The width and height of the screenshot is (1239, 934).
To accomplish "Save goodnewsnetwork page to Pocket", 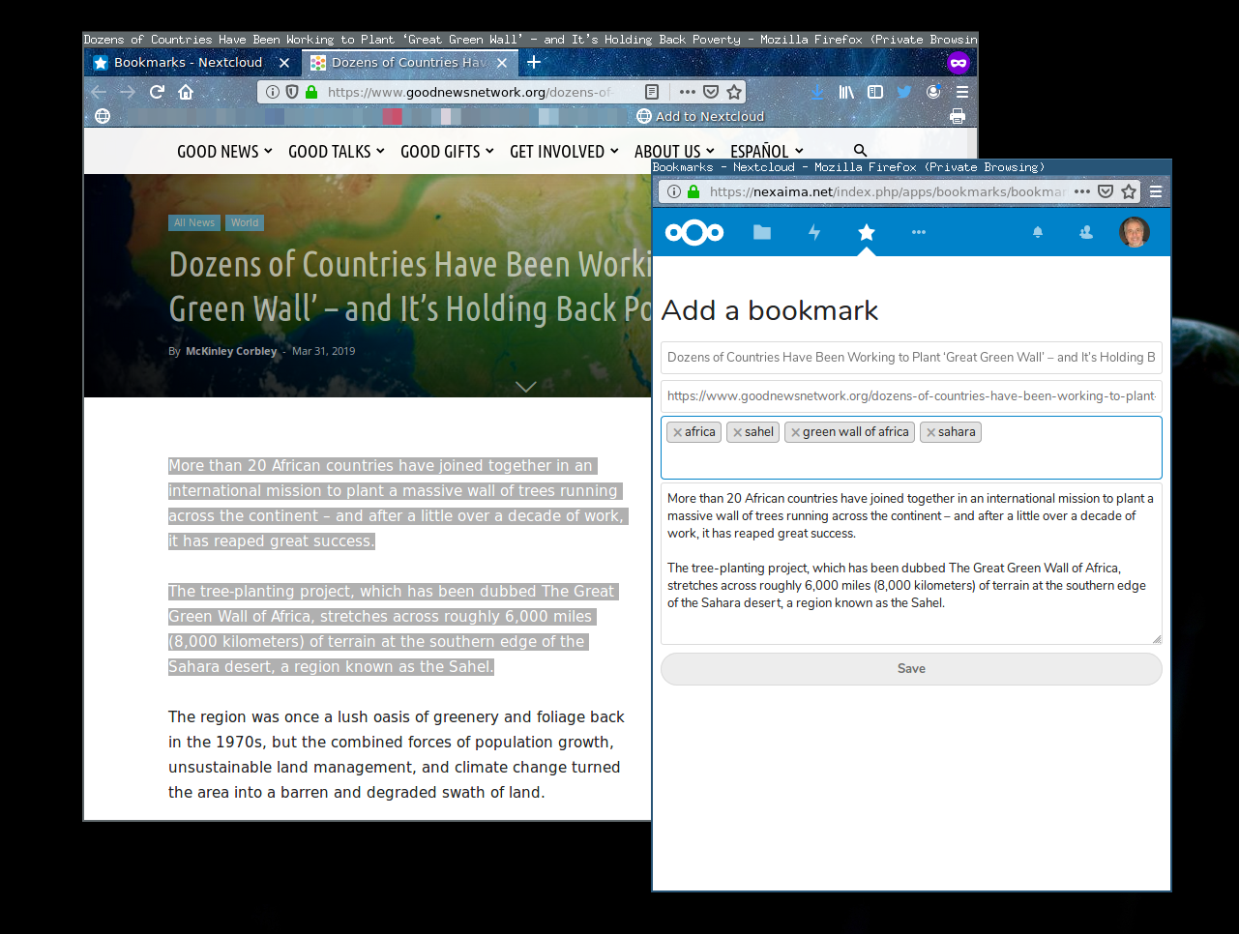I will click(711, 92).
